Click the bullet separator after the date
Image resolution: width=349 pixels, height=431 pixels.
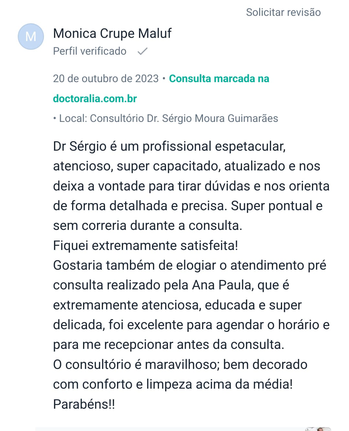tap(164, 79)
